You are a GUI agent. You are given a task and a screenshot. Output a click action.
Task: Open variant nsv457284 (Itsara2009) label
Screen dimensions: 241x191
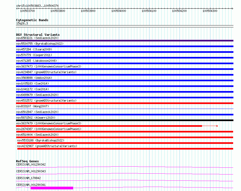(34, 49)
